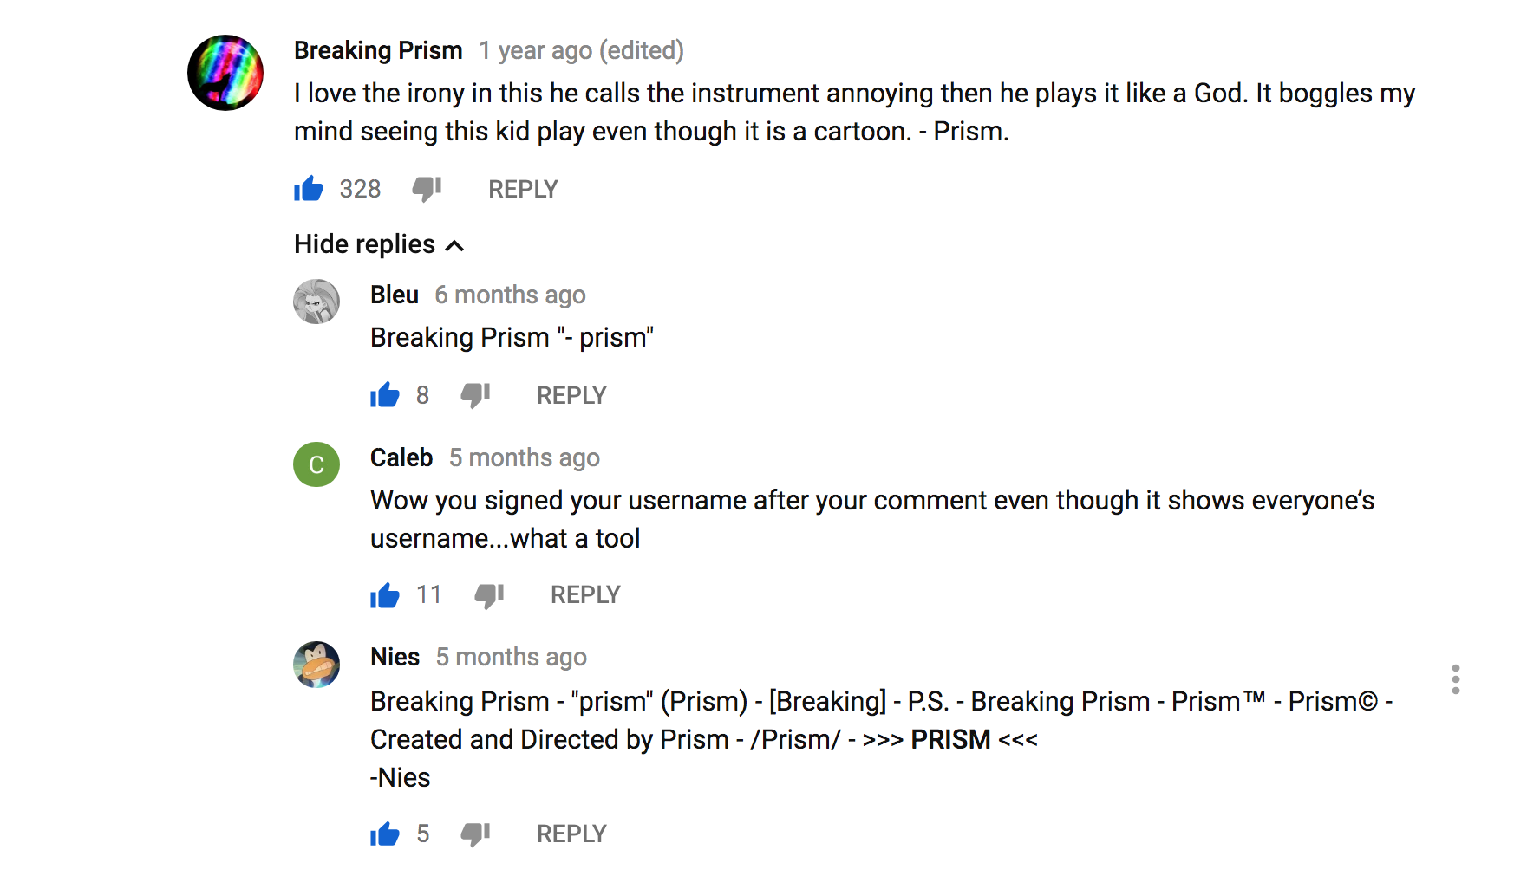Click Caleb's green avatar
The width and height of the screenshot is (1540, 889).
click(316, 464)
